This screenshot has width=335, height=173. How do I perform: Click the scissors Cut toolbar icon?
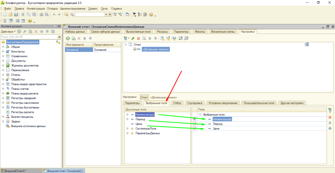tap(23, 15)
